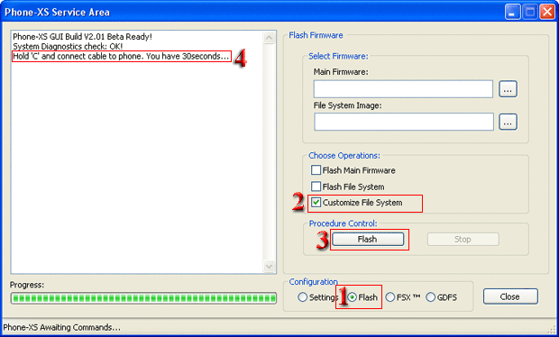This screenshot has height=337, width=559.
Task: Focus the Main Firmware path field
Action: 403,89
